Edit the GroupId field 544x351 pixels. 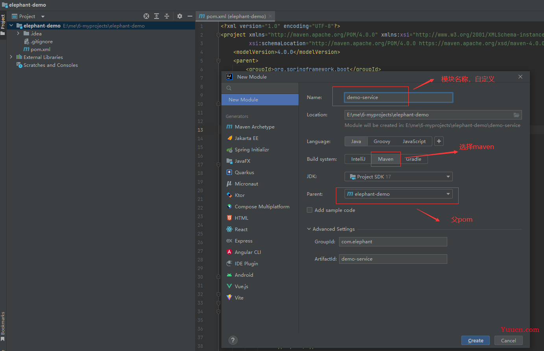point(393,241)
